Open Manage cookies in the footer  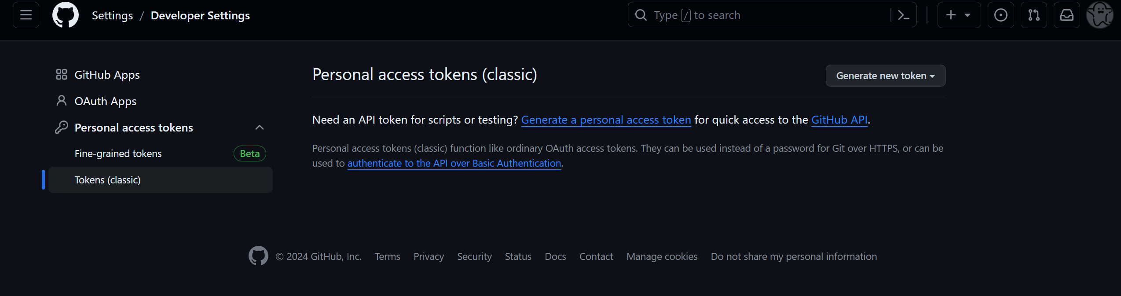pos(662,256)
